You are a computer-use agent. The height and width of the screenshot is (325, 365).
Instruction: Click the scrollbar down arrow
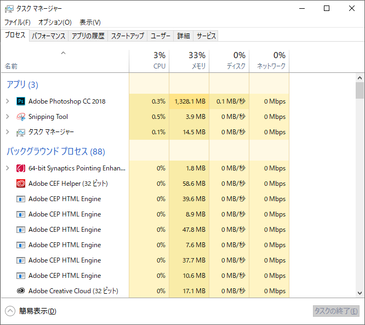coord(360,293)
